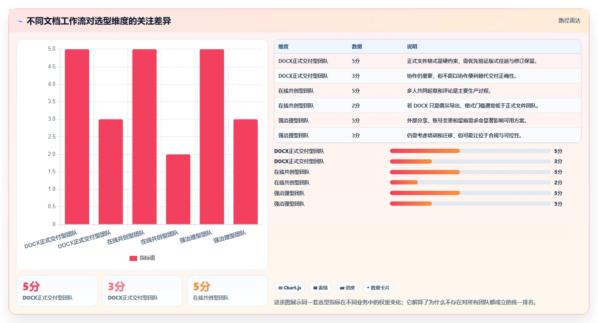Open the 3分 DOCX正式交付型团队 card
Image resolution: width=598 pixels, height=323 pixels.
tap(142, 291)
